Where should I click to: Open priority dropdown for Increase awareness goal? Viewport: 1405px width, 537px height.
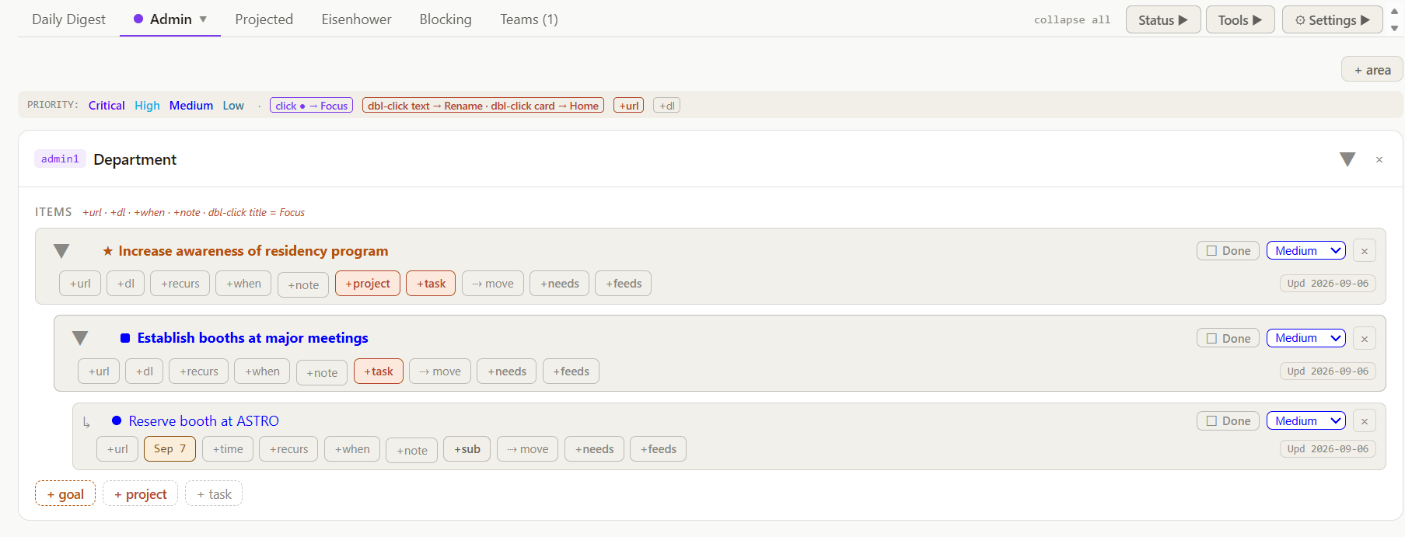point(1306,251)
